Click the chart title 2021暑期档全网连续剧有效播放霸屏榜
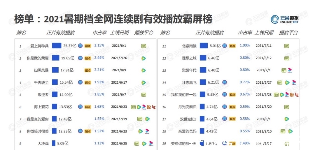 128,19
